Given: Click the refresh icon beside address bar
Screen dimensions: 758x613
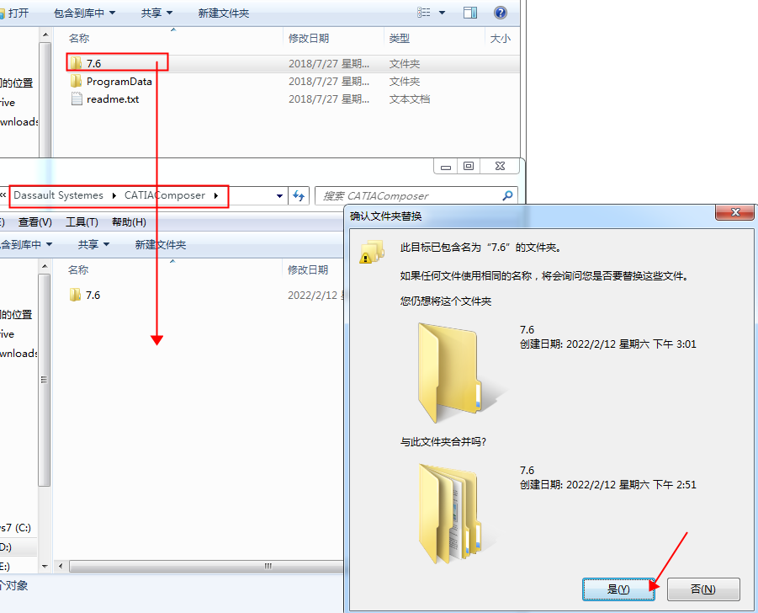Looking at the screenshot, I should 299,196.
